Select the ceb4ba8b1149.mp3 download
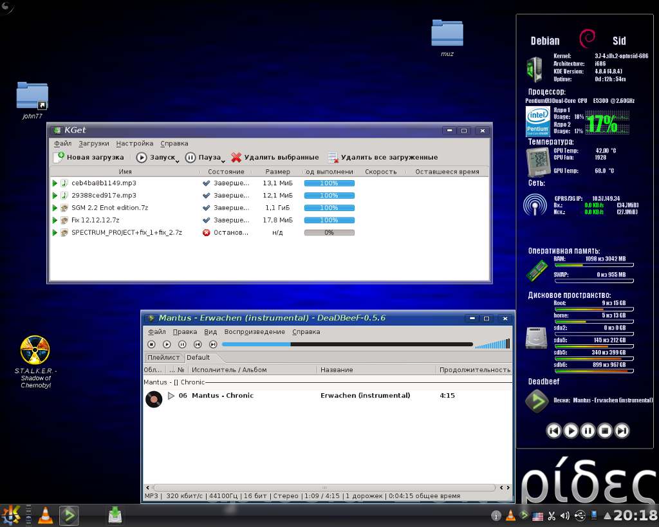The width and height of the screenshot is (659, 527). [104, 183]
